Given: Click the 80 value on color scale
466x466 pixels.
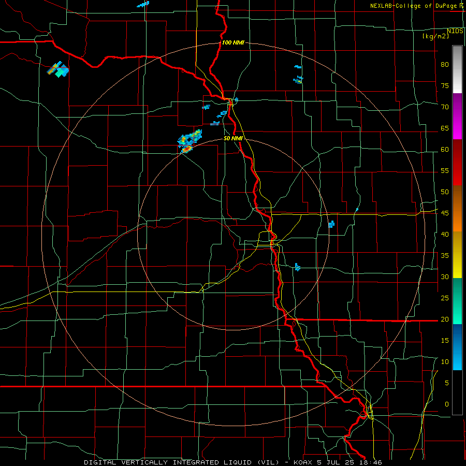Looking at the screenshot, I should (445, 65).
